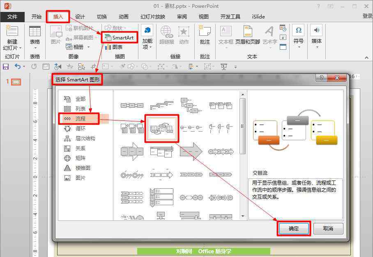
Task: Click the slide number icon in 文本 group
Action: coord(283,37)
